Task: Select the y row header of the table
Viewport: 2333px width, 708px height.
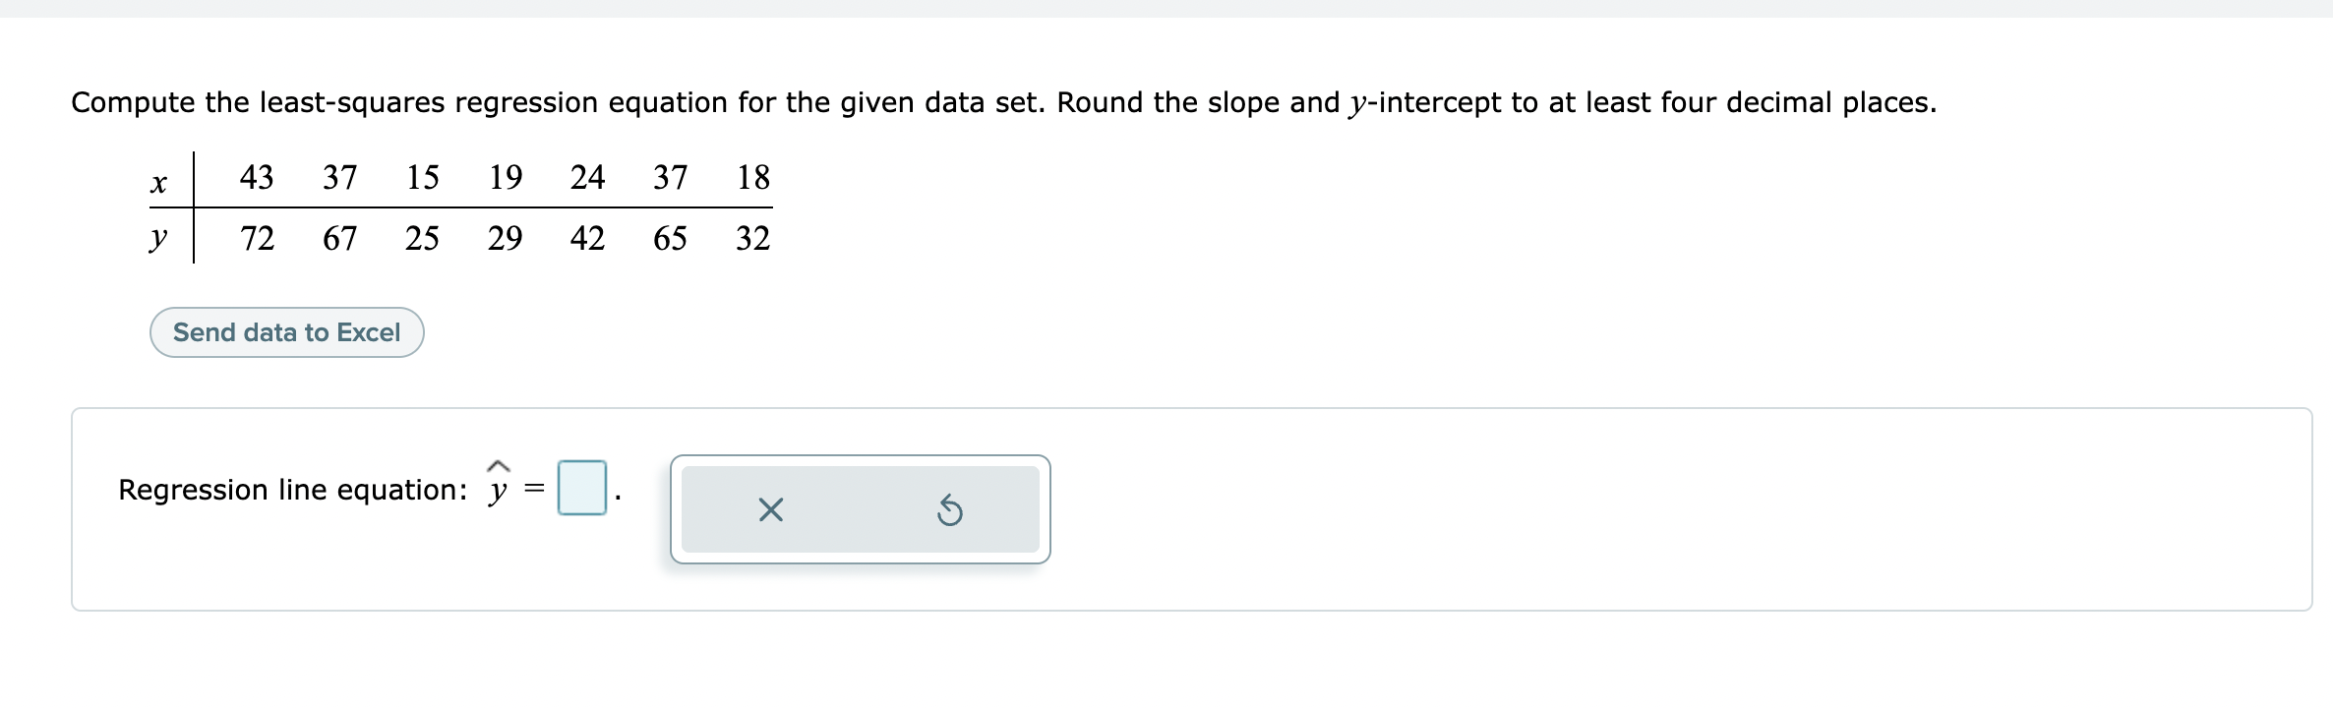Action: 159,239
